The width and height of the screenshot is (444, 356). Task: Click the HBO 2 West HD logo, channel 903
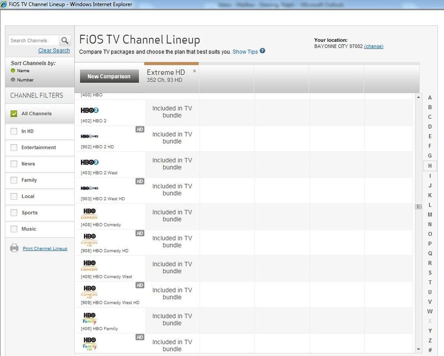point(89,188)
